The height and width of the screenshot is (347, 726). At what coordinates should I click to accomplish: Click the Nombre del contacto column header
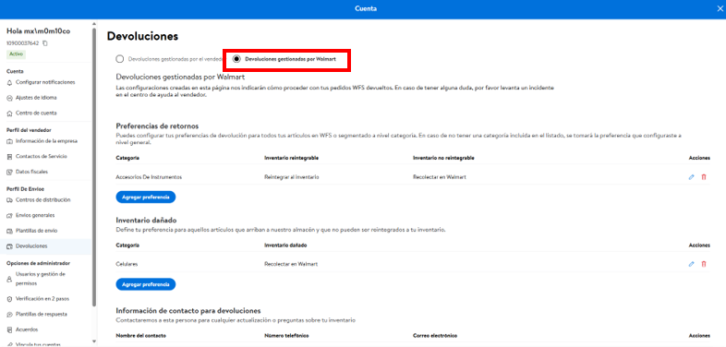click(141, 335)
